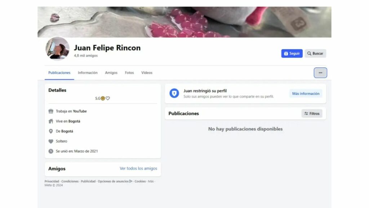Image resolution: width=369 pixels, height=208 pixels.
Task: Click the clock icon by join date
Action: point(51,151)
